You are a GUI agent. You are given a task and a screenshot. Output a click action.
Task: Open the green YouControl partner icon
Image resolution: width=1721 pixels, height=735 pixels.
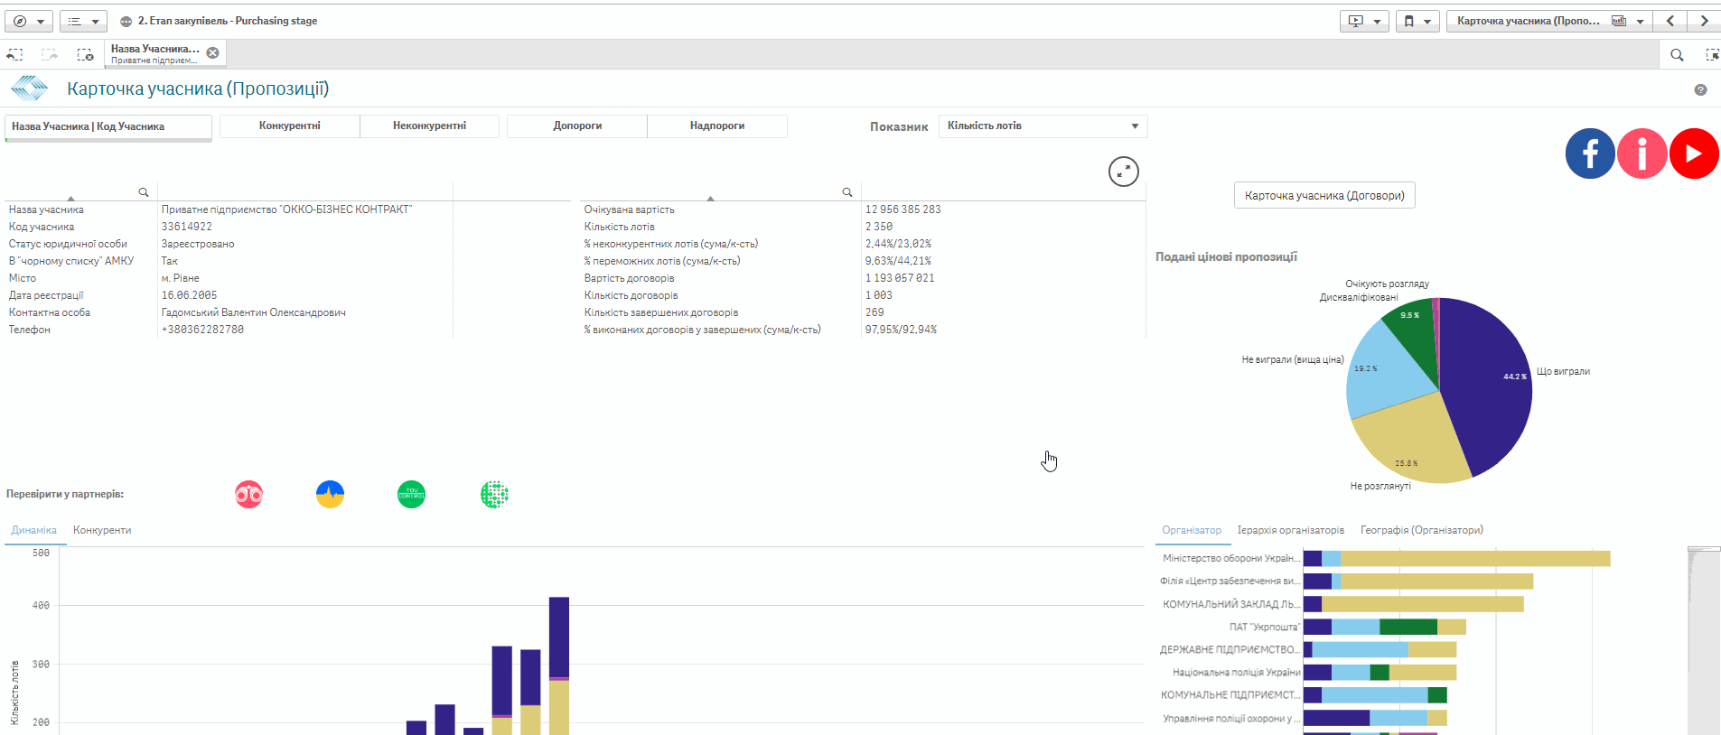tap(411, 494)
